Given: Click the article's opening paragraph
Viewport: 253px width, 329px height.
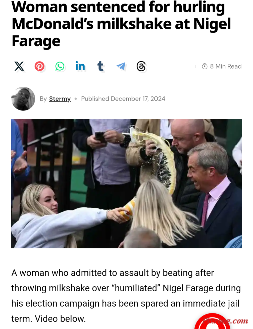Looking at the screenshot, I should coord(126,296).
